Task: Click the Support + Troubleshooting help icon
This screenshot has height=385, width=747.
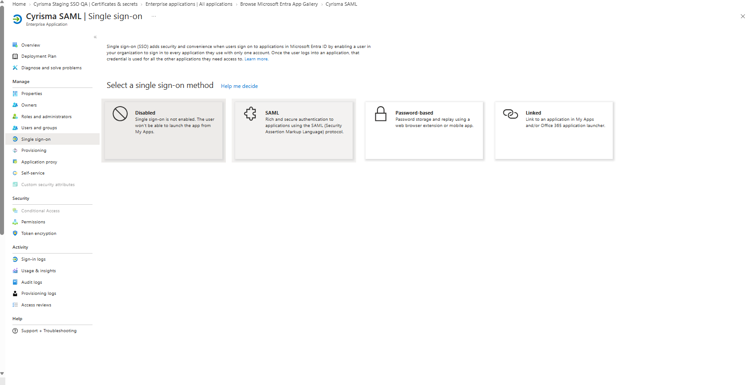Action: 15,331
